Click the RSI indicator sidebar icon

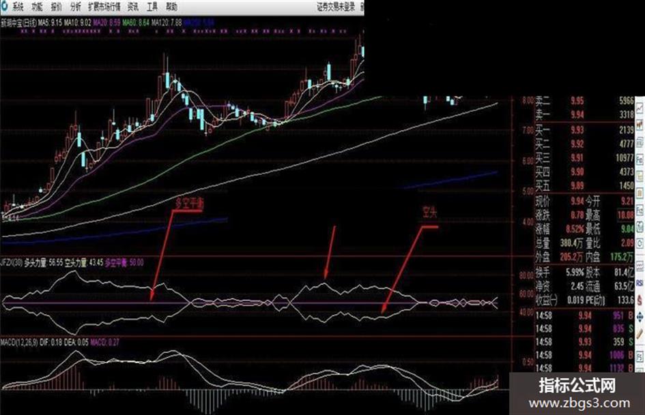pyautogui.click(x=640, y=283)
